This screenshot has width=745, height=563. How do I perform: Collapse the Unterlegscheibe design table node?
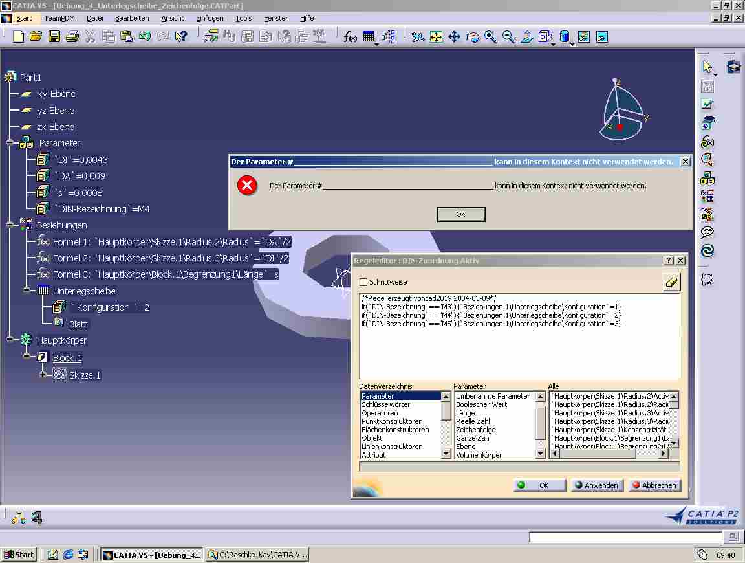[x=27, y=291]
